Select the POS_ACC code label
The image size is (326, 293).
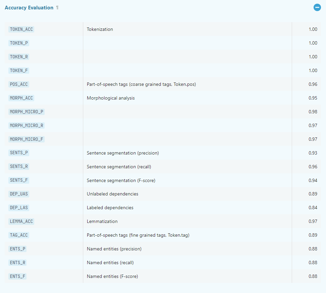tap(19, 84)
